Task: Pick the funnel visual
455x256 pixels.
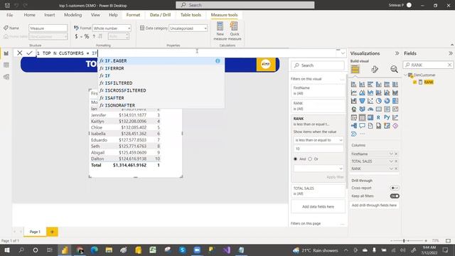Action: pos(362,101)
